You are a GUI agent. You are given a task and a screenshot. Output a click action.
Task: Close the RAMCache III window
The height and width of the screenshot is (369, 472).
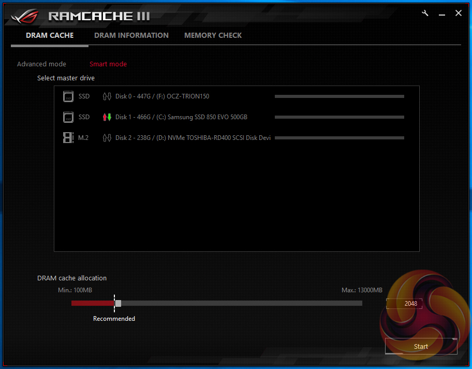[x=459, y=13]
